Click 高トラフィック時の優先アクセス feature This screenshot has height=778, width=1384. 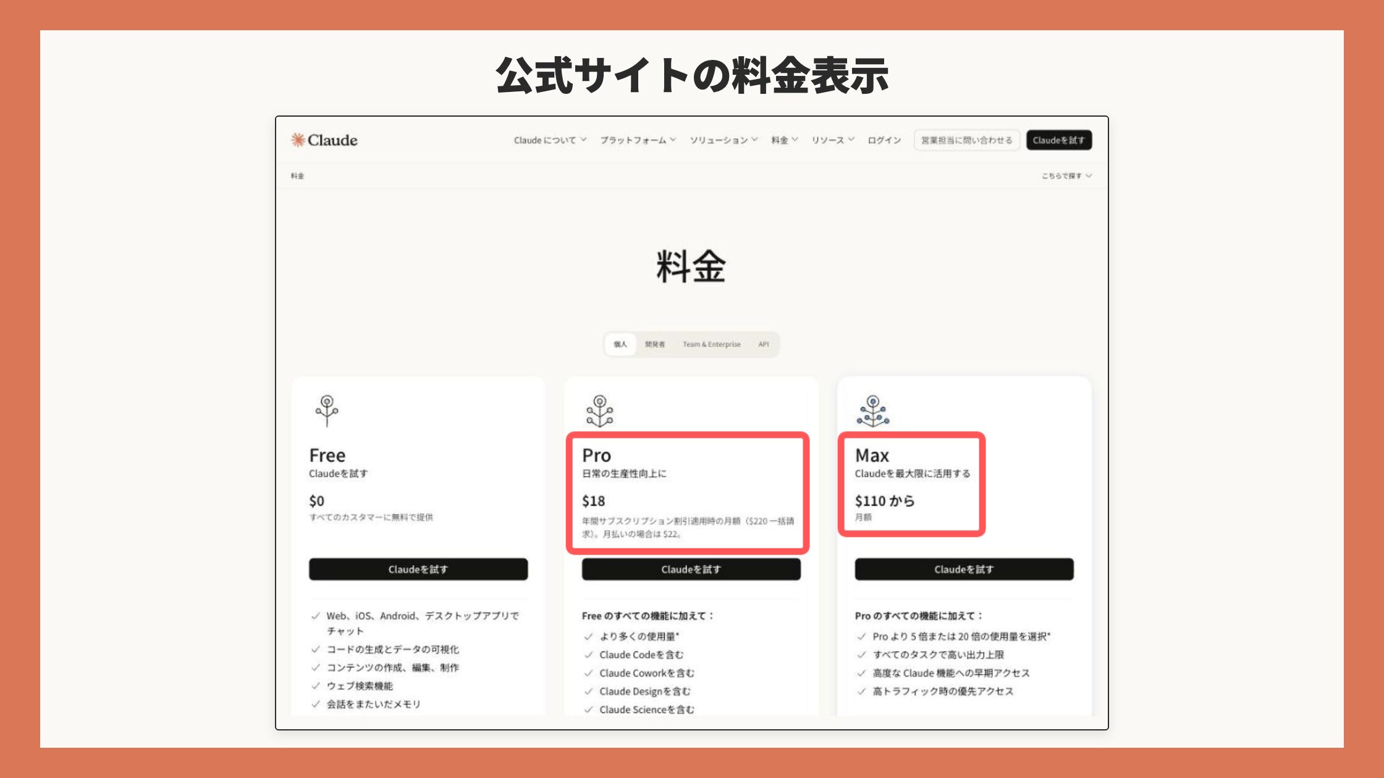click(943, 692)
